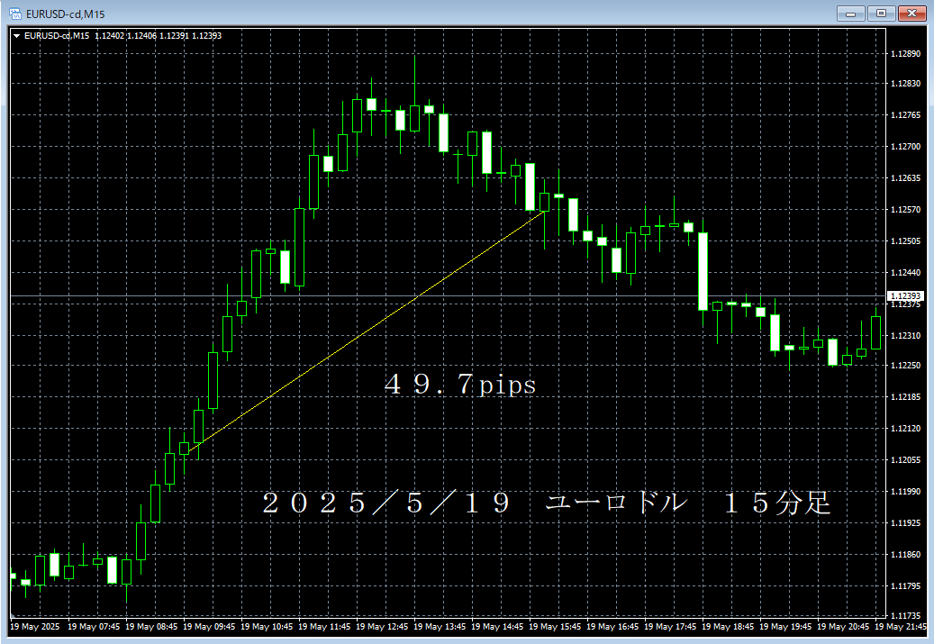The height and width of the screenshot is (644, 934).
Task: Click the 19 May 2025 time label
Action: 35,627
